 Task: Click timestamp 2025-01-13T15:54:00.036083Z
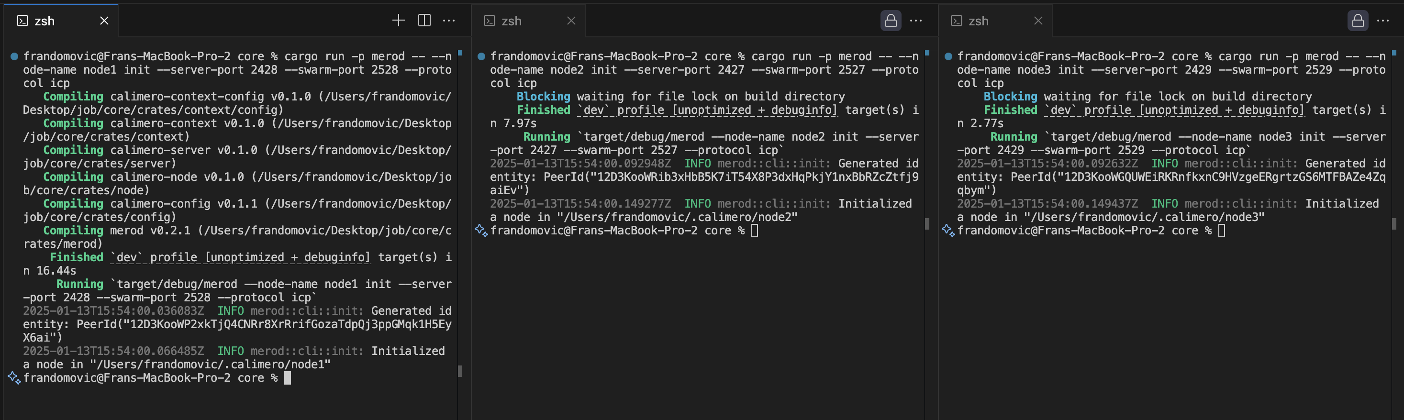pos(113,310)
